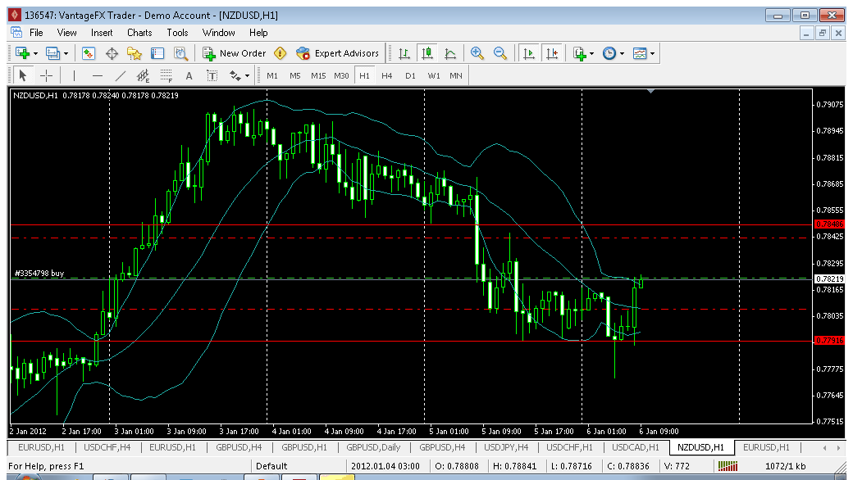Image resolution: width=853 pixels, height=480 pixels.
Task: Select the Fibonacci Retracement tool
Action: pos(166,75)
